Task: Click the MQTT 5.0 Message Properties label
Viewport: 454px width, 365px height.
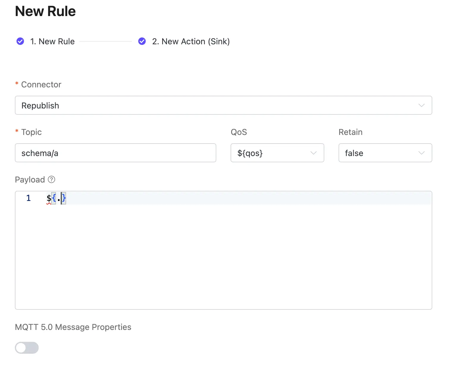Action: (x=73, y=327)
